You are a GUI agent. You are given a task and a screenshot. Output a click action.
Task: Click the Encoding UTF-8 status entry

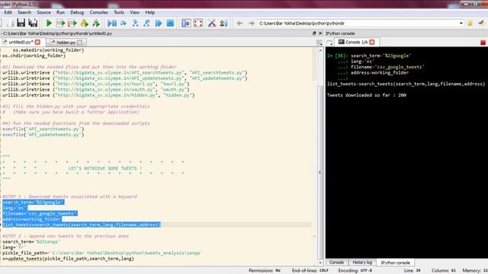pos(355,271)
